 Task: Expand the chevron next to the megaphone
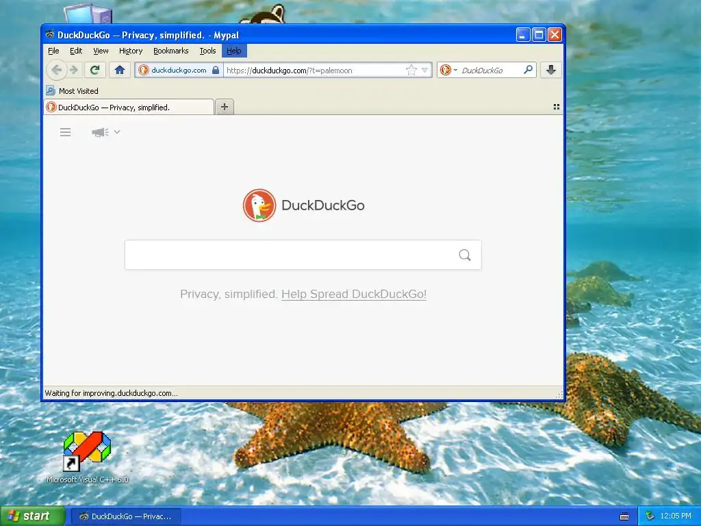tap(117, 132)
